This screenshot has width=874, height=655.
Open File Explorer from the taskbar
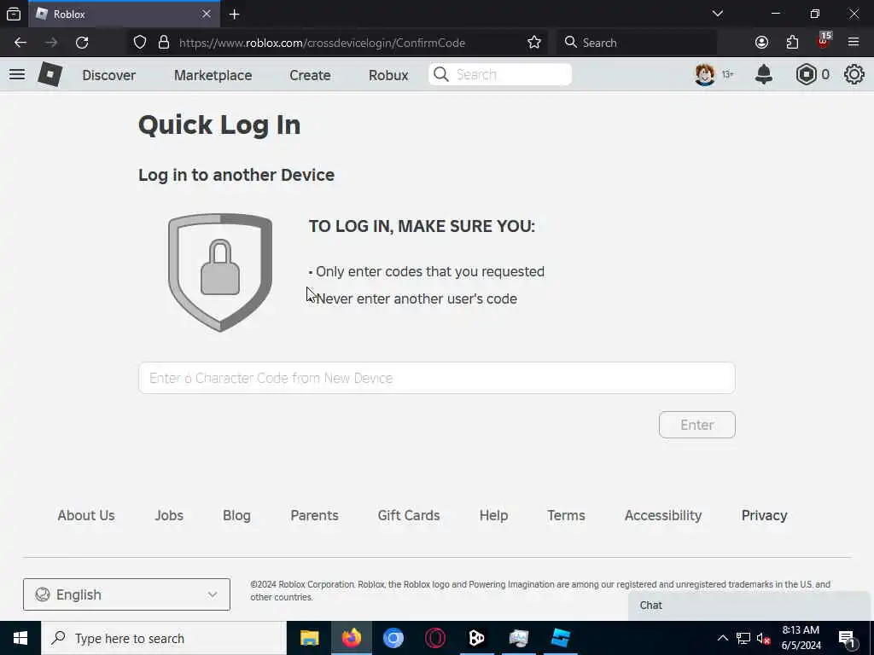309,638
